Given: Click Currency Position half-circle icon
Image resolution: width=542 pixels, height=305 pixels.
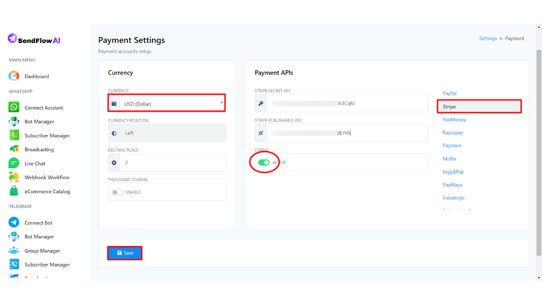Looking at the screenshot, I should 114,133.
